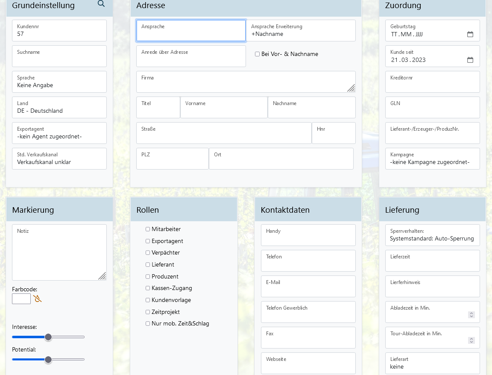Open the Geburtstag calendar picker icon

(x=470, y=34)
